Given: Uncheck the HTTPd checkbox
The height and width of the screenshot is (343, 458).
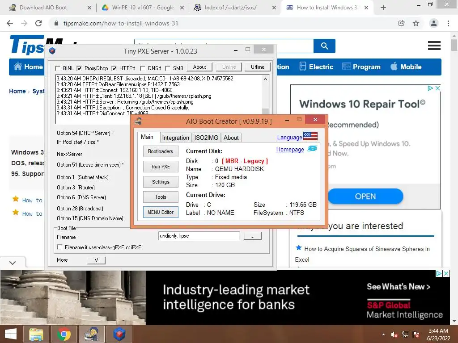Looking at the screenshot, I should click(114, 68).
